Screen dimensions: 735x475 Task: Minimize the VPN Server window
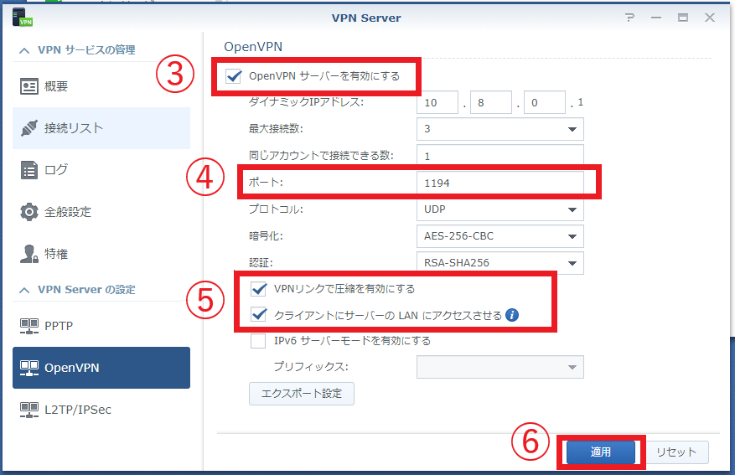[656, 18]
